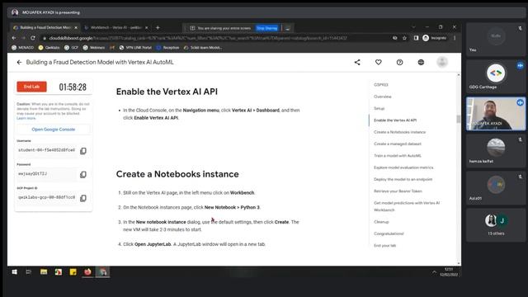Jump to Congratulations in the outline

tap(389, 233)
